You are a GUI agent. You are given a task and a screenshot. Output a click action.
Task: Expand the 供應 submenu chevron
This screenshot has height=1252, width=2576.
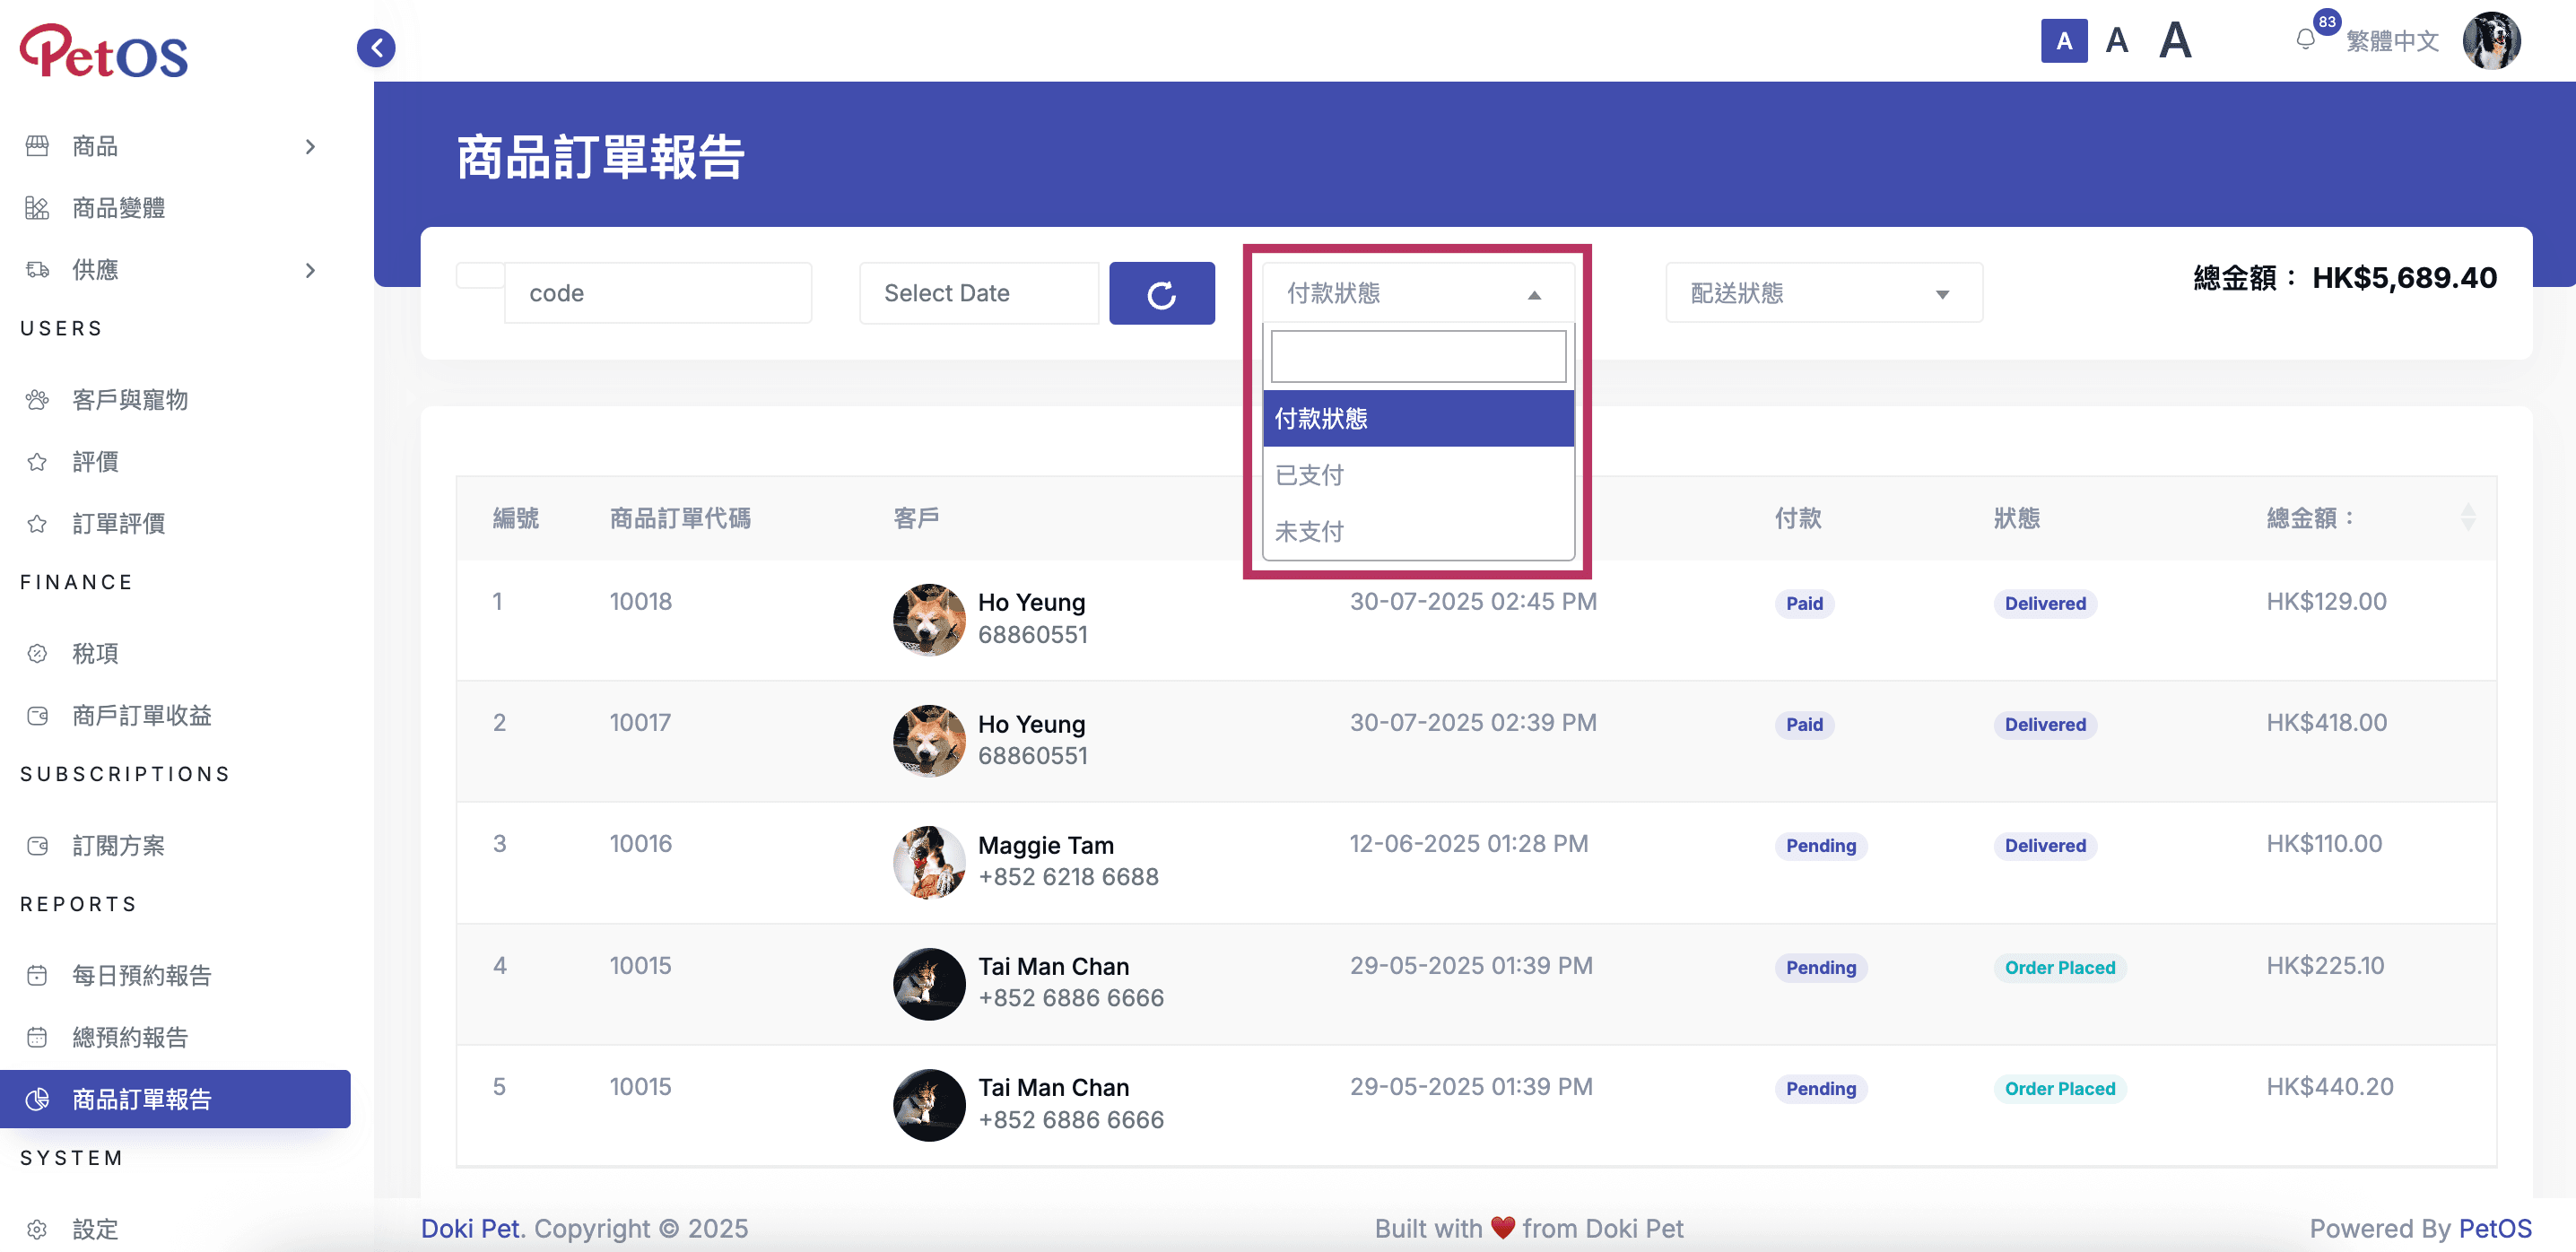tap(310, 270)
